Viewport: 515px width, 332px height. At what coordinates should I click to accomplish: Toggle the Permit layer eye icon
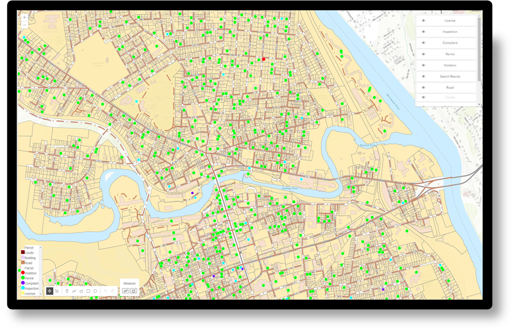coord(423,54)
